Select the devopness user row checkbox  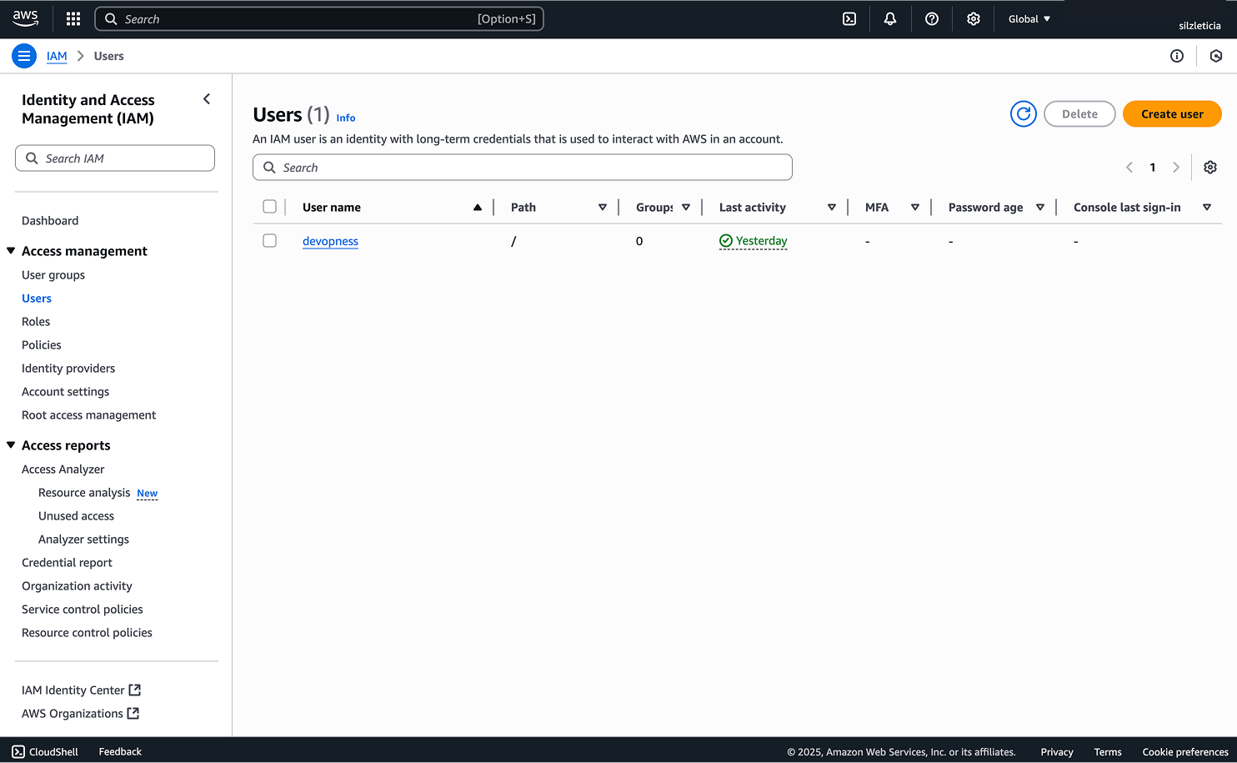(x=269, y=241)
